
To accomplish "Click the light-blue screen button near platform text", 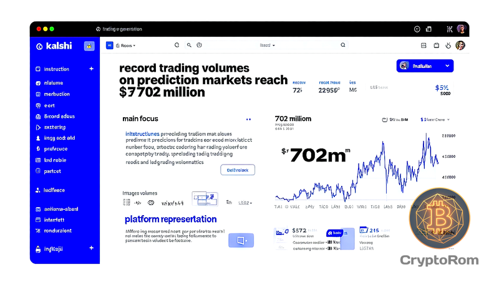I will [x=241, y=240].
